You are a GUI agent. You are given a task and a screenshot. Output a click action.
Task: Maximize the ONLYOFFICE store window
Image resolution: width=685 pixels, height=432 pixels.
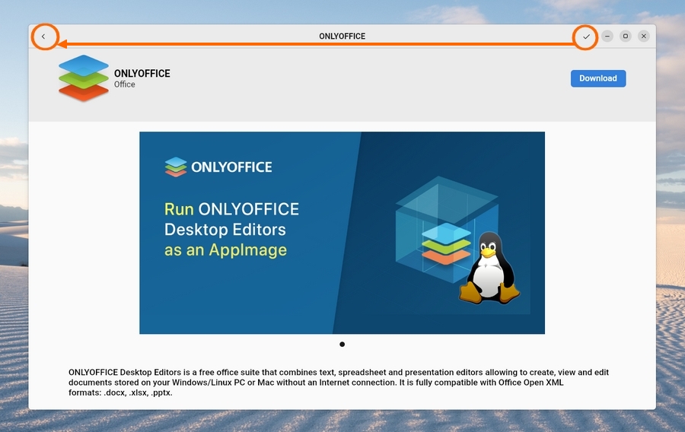(626, 36)
